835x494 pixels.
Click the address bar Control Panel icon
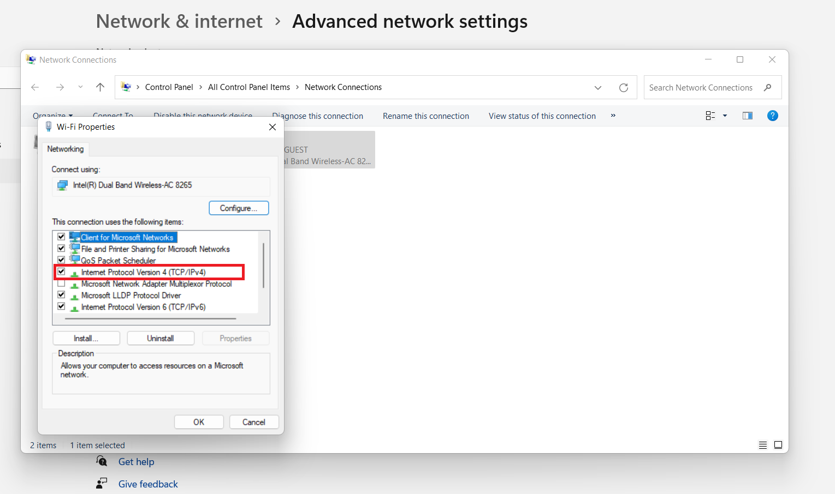(126, 87)
